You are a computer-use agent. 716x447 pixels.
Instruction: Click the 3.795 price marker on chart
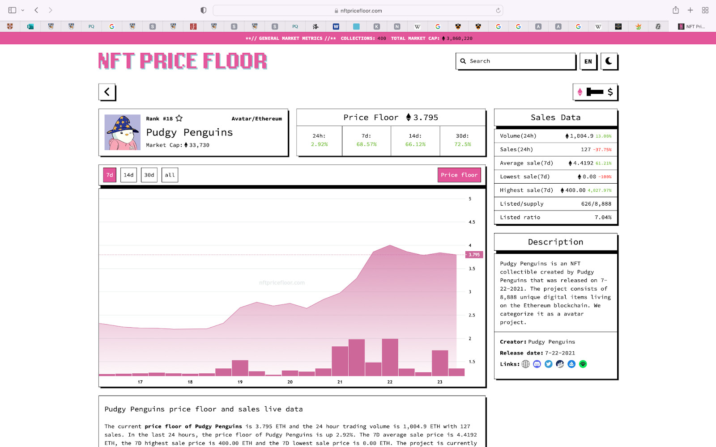474,255
